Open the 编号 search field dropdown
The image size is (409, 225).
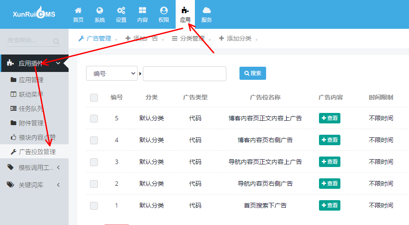click(112, 74)
